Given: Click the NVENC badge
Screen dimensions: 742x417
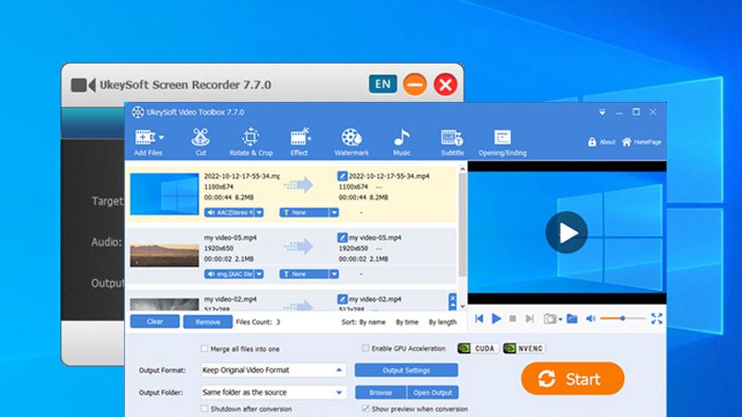Looking at the screenshot, I should pos(524,348).
